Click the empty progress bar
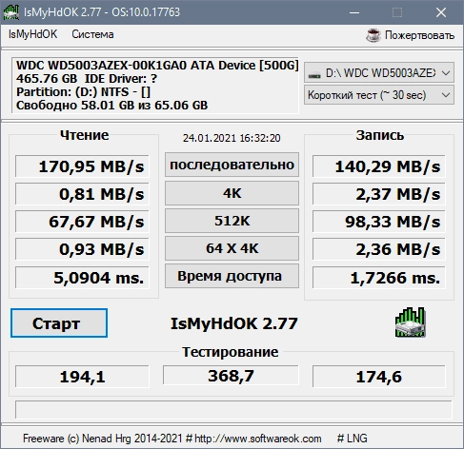The image size is (464, 449). 233,409
